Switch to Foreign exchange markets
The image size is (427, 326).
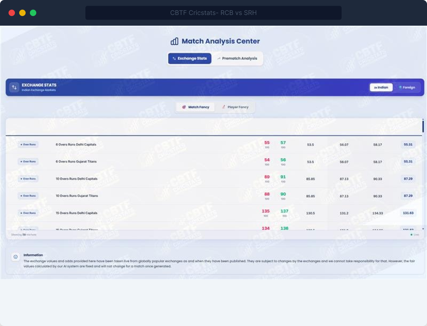point(407,87)
